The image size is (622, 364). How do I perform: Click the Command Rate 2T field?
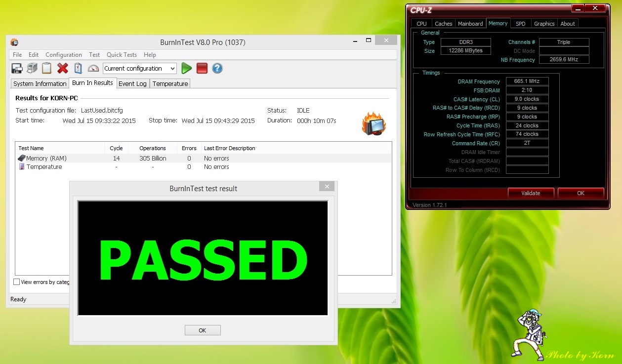(527, 143)
